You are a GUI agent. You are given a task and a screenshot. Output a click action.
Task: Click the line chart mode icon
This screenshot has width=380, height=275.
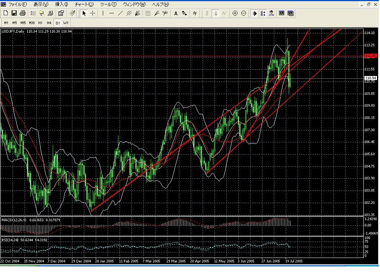(224, 13)
